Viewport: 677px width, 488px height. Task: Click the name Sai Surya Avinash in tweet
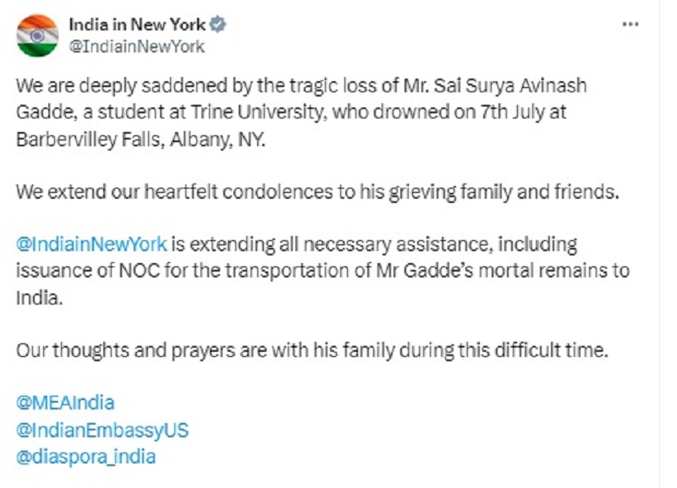(510, 86)
